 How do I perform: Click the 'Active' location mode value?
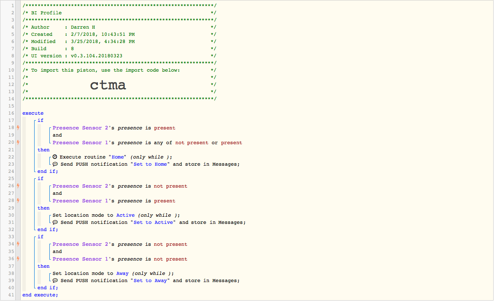126,215
